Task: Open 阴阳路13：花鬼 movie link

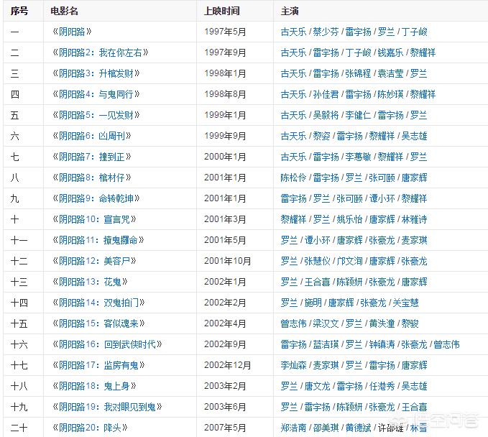Action: click(90, 282)
